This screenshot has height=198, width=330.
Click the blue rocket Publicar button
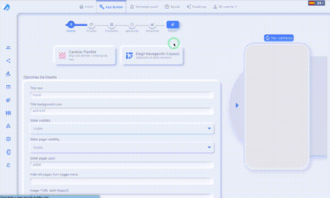coord(173,25)
